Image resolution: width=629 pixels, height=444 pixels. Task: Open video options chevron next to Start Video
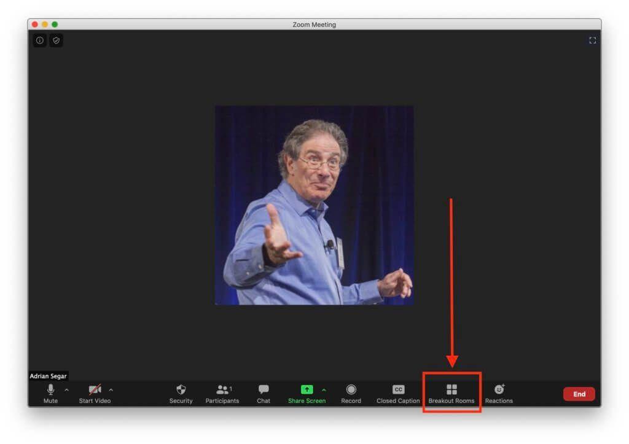pos(111,389)
